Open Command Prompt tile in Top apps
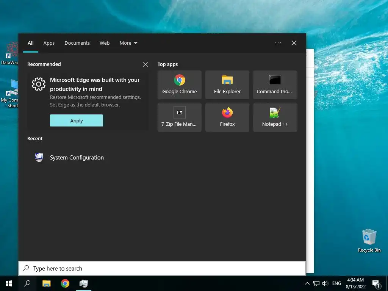 (x=275, y=85)
